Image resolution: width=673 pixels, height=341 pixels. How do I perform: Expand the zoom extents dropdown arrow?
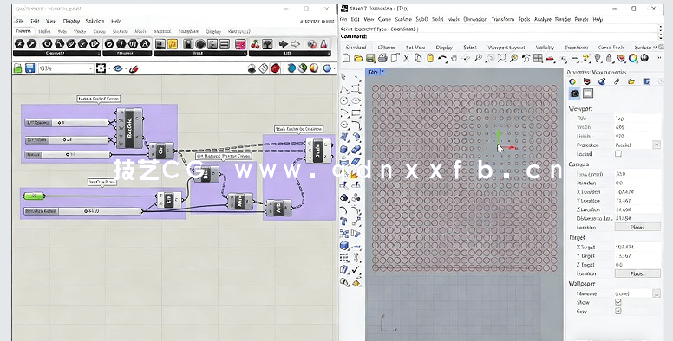109,68
